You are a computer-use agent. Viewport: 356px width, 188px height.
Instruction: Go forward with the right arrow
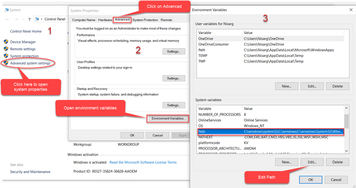pyautogui.click(x=16, y=19)
